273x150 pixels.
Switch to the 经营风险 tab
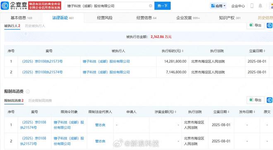[x=105, y=18]
